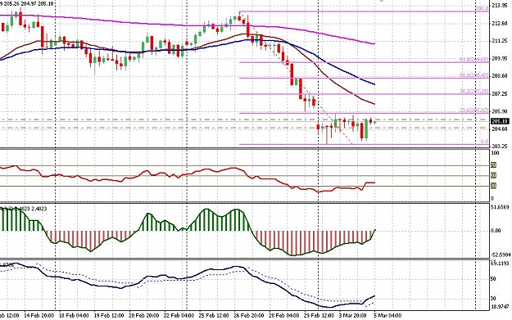Click the OHLC readout 205.26 204.97 205.18
The height and width of the screenshot is (320, 512).
[x=29, y=3]
